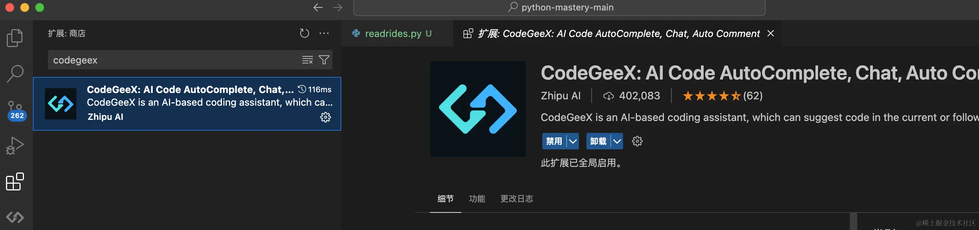Select the CodeGeeX extension in results list
This screenshot has width=979, height=230.
187,104
